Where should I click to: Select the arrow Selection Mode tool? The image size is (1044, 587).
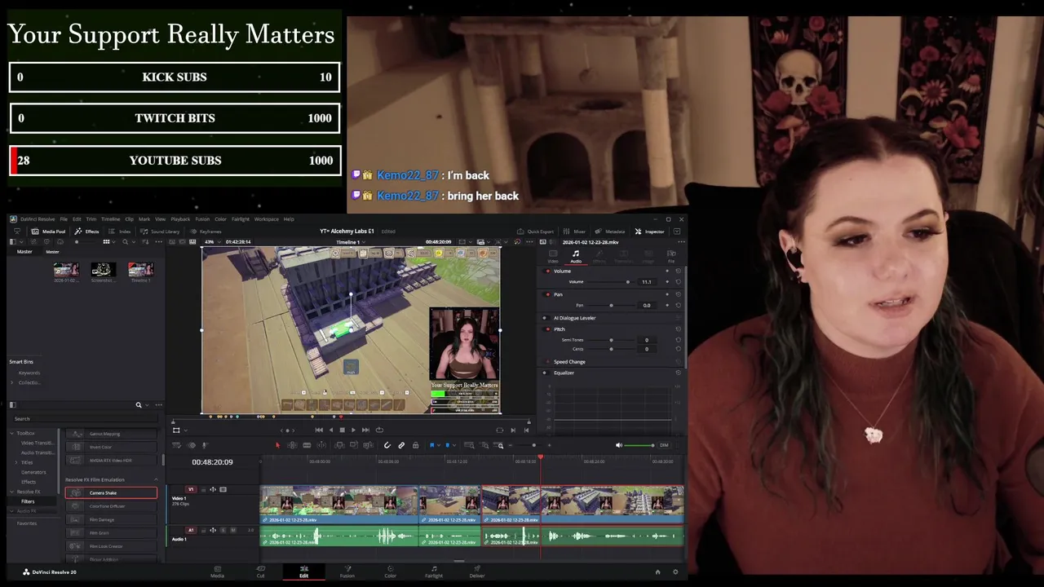pos(277,445)
